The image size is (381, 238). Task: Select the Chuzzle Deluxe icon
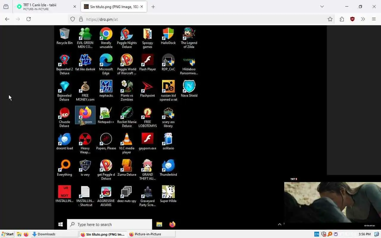click(64, 117)
